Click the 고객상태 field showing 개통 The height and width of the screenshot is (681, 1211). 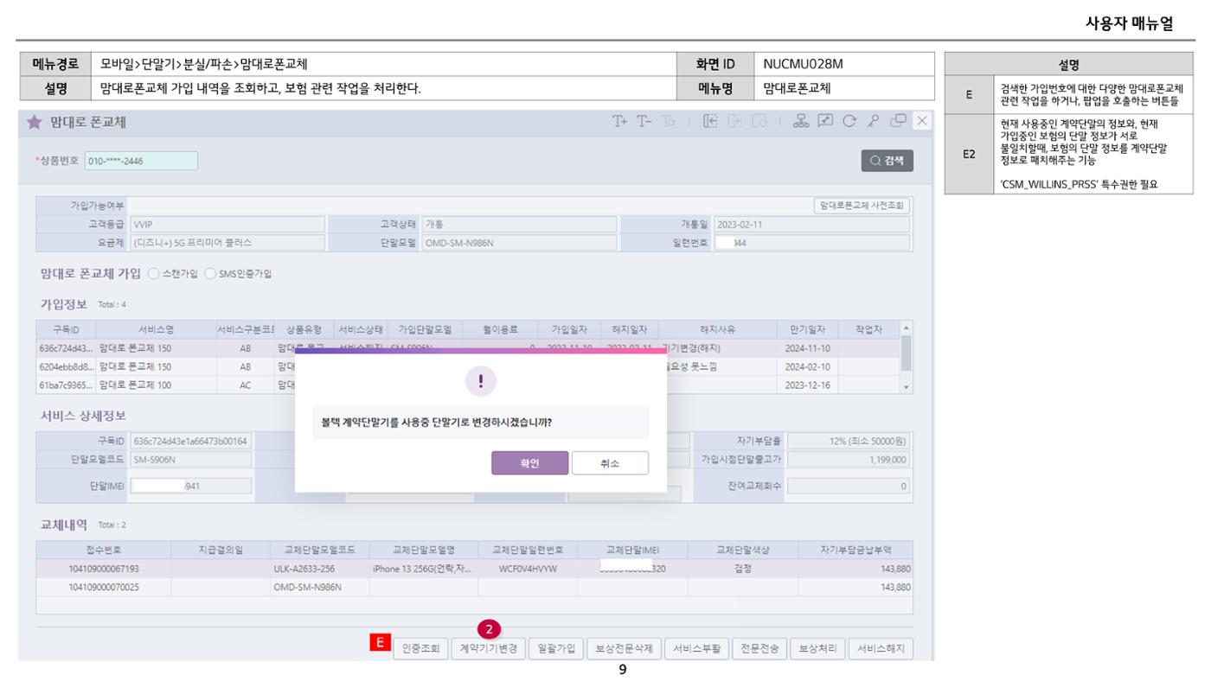coord(519,225)
